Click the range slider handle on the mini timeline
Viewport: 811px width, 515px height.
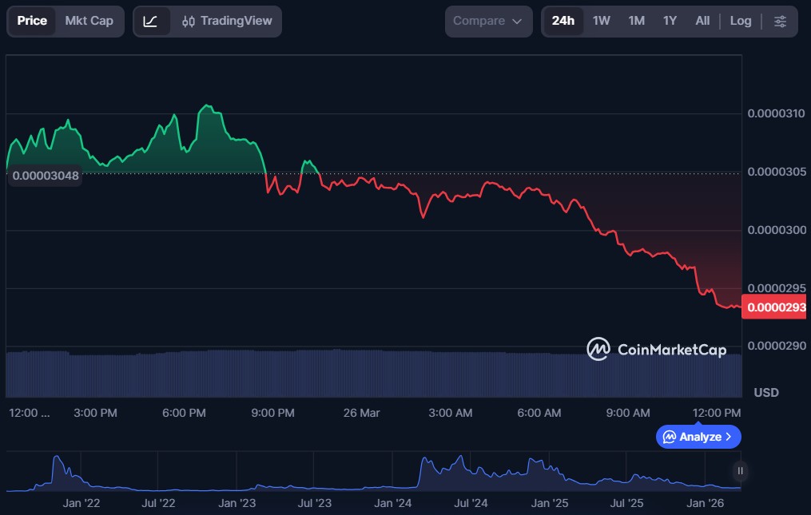(x=740, y=471)
